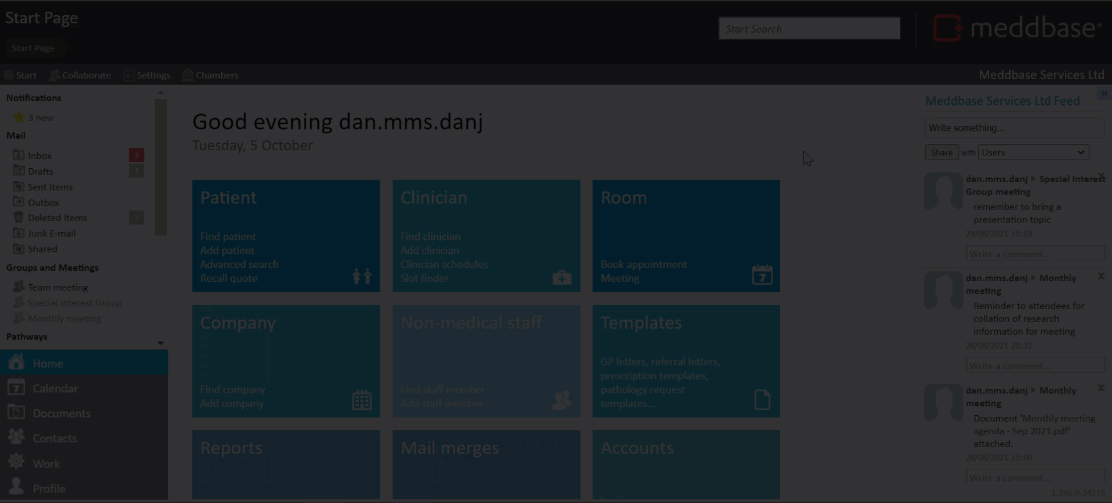Click the notifications star icon
Image resolution: width=1112 pixels, height=503 pixels.
19,117
